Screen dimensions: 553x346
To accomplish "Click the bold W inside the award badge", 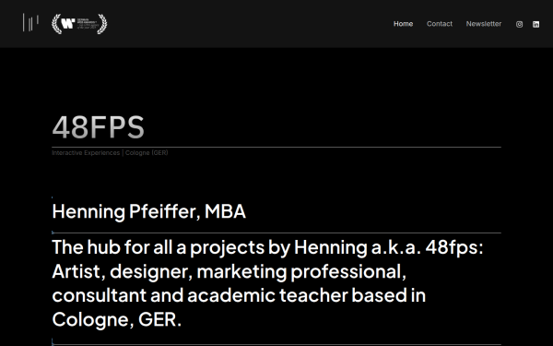I will tap(68, 24).
